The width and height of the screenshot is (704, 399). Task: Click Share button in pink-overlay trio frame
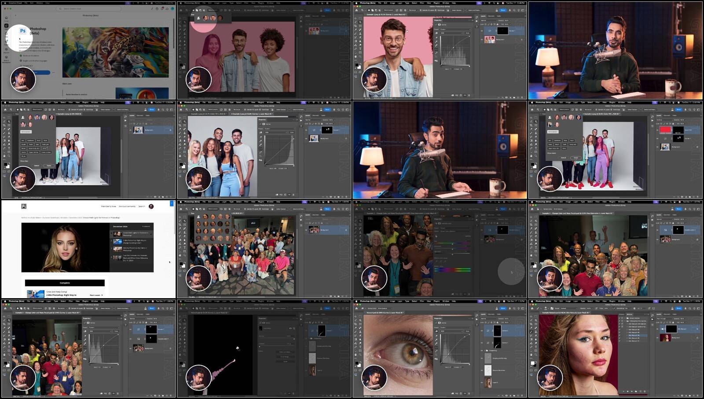pyautogui.click(x=327, y=10)
